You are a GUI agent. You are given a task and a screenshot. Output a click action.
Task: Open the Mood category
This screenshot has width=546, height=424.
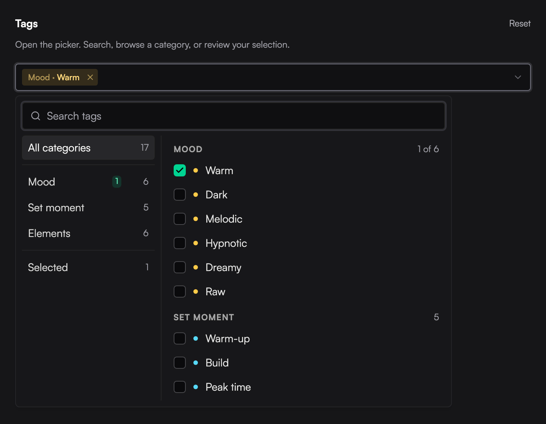point(88,182)
